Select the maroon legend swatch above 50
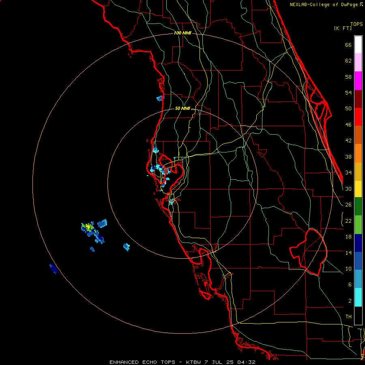 coord(358,99)
